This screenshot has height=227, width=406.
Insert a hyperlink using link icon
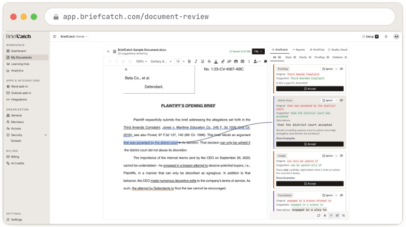click(x=229, y=62)
